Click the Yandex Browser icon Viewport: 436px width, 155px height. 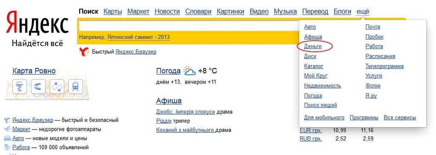pos(84,52)
